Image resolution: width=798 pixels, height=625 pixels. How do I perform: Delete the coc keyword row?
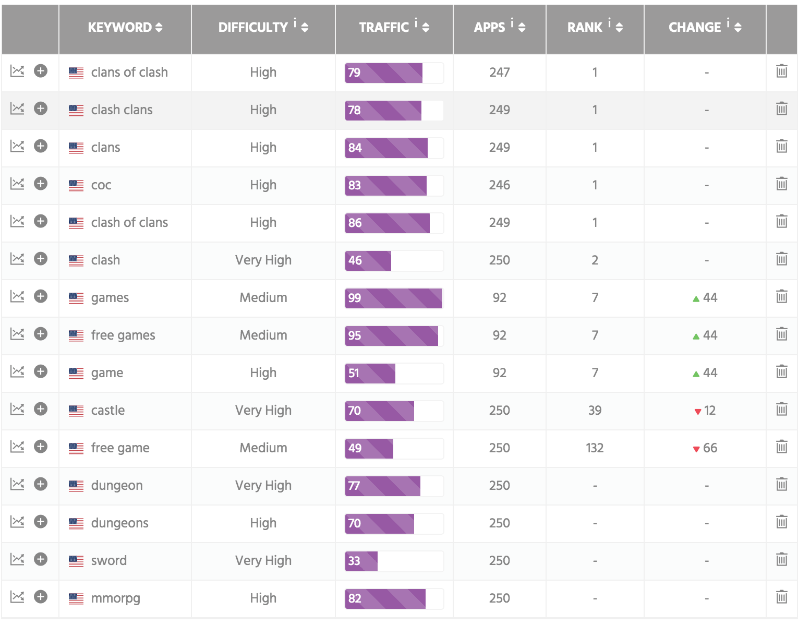pyautogui.click(x=781, y=184)
